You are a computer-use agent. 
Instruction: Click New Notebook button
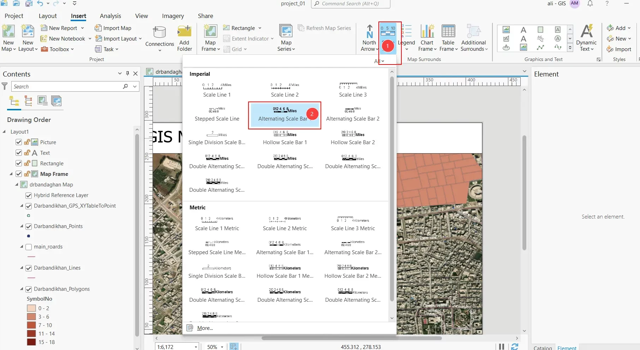63,38
